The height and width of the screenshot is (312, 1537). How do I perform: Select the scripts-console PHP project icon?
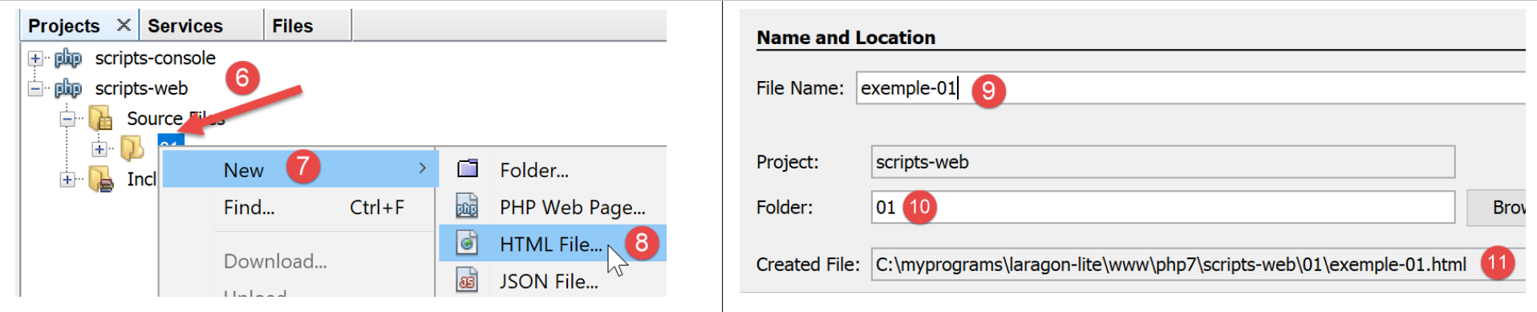pyautogui.click(x=68, y=58)
